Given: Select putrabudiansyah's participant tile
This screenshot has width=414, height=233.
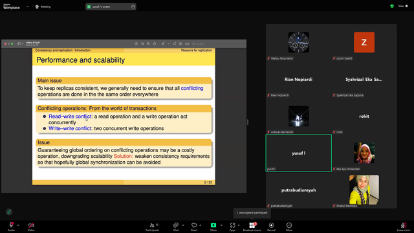Looking at the screenshot, I should click(x=298, y=190).
